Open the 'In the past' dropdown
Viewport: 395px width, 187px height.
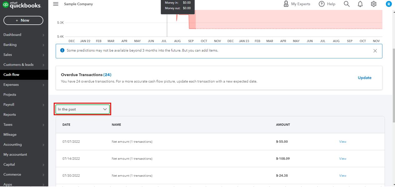[x=82, y=109]
